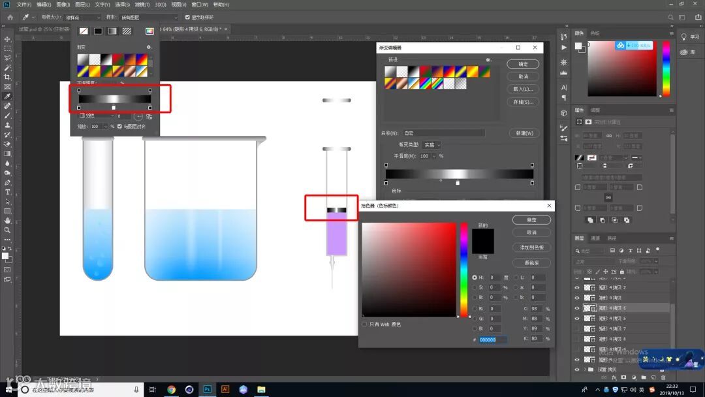Click 添加到色板 button in color picker
Viewport: 705px width, 397px height.
coord(531,247)
